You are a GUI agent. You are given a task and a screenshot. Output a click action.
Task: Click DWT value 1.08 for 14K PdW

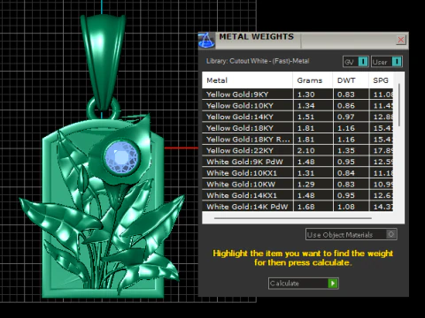346,207
